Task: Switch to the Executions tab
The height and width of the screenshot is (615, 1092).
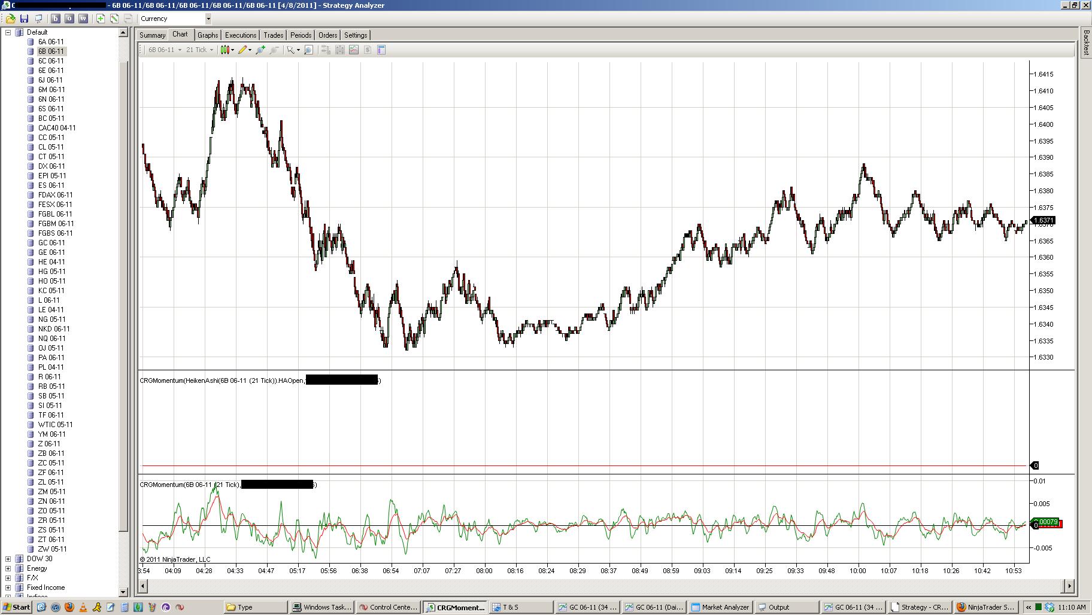Action: pos(241,35)
